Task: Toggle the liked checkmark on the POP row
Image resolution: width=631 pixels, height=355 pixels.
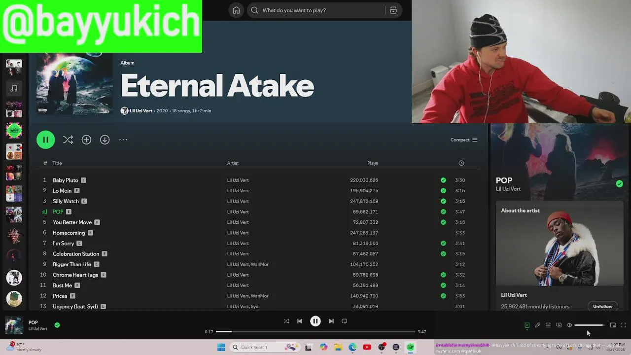Action: point(443,212)
